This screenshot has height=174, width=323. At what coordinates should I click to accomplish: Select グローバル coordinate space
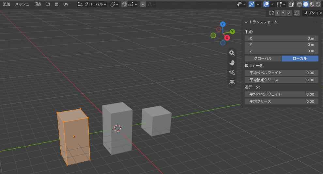263,58
